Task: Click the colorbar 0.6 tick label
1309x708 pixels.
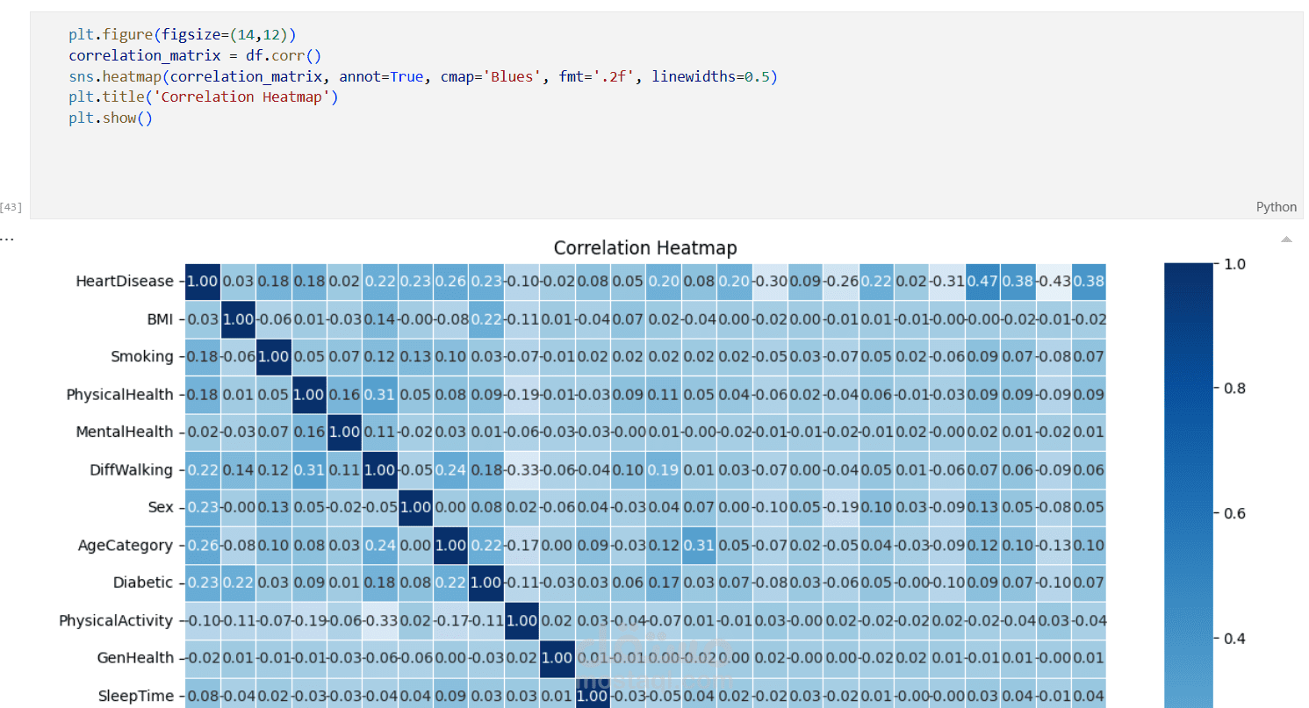Action: coord(1234,513)
